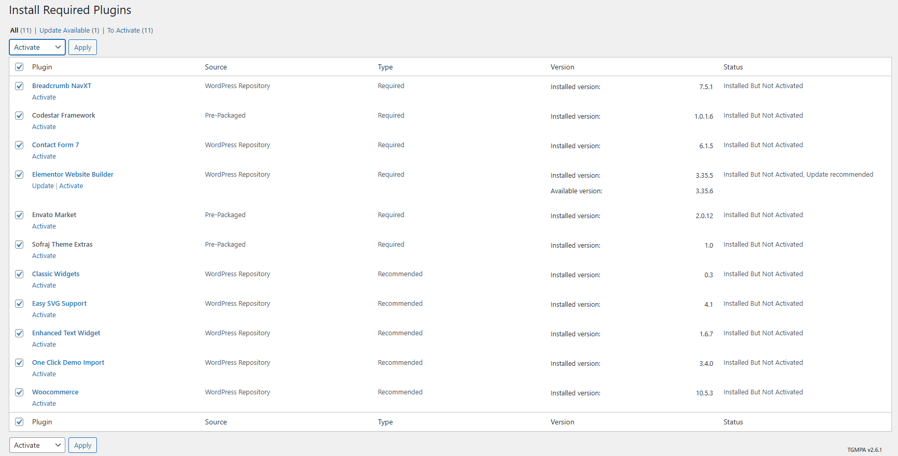Toggle the select-all checkbox in the table header

(19, 67)
